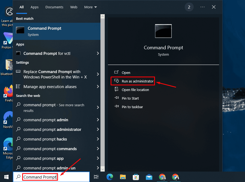Click the Microsoft Edge desktop shortcut
The image size is (245, 182).
[x=8, y=148]
